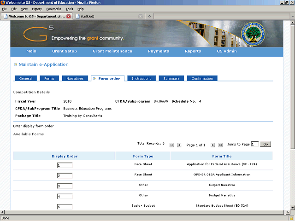Screen dimensions: 295x221
Task: Open the History menu
Action: click(x=37, y=9)
